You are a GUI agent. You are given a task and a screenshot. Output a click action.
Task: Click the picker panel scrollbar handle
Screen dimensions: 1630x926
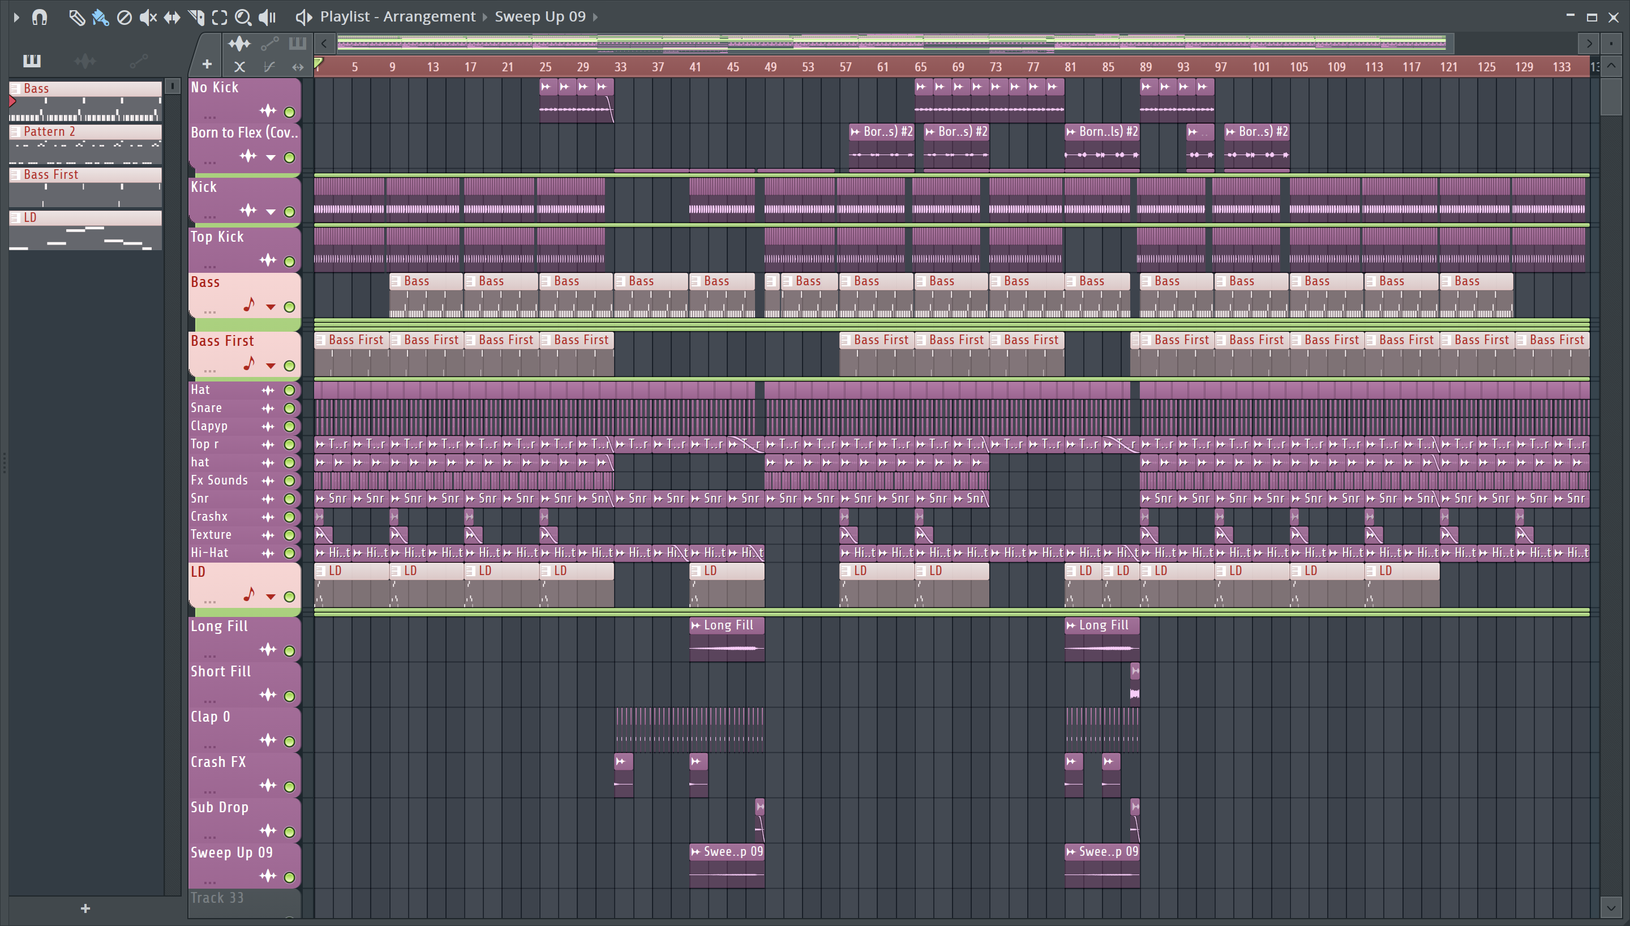172,86
